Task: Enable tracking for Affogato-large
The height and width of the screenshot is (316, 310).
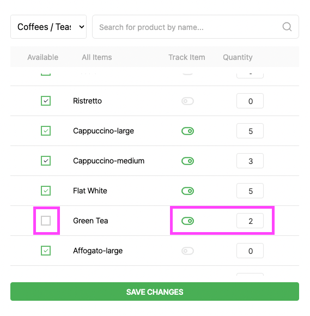Action: coord(187,251)
